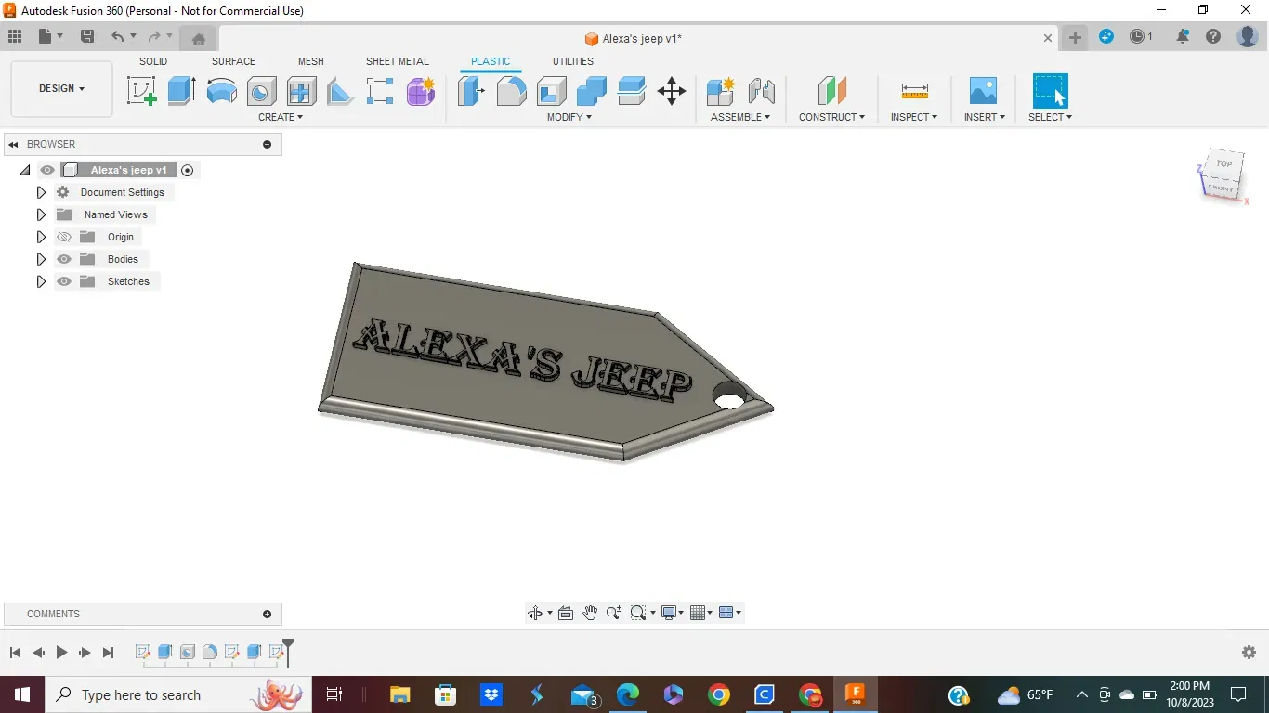Viewport: 1269px width, 713px height.
Task: Select the Pan hand tool
Action: click(590, 613)
